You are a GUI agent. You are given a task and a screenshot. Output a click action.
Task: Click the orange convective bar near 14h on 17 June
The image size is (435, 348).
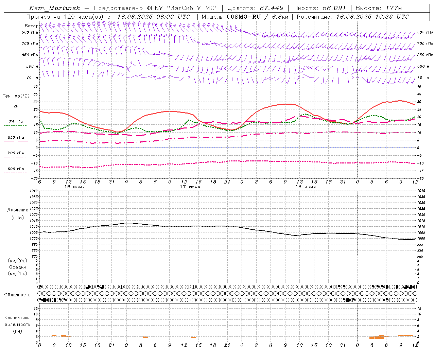pyautogui.click(x=194, y=337)
